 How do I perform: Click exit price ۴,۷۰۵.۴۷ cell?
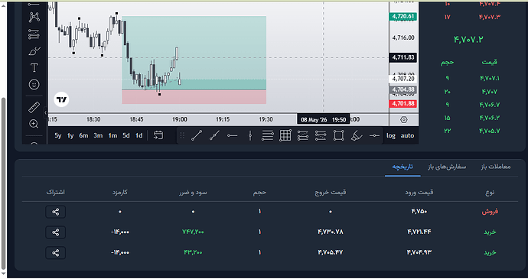[331, 252]
